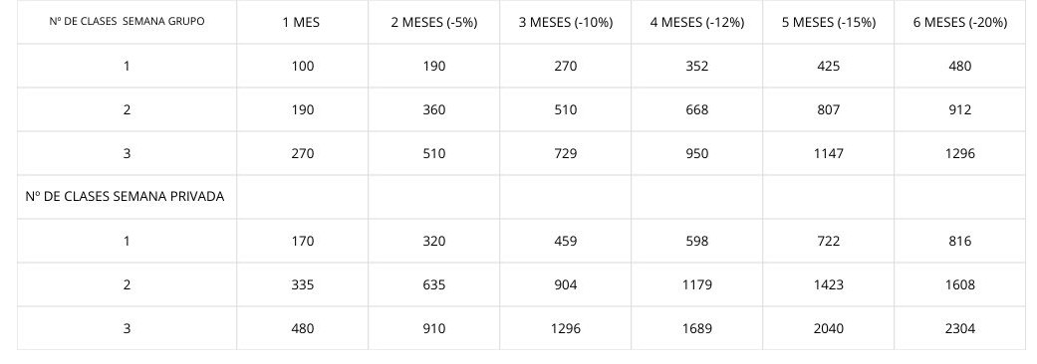Select the cell showing 1689
Viewport: 1037px width, 364px height.
pyautogui.click(x=697, y=328)
